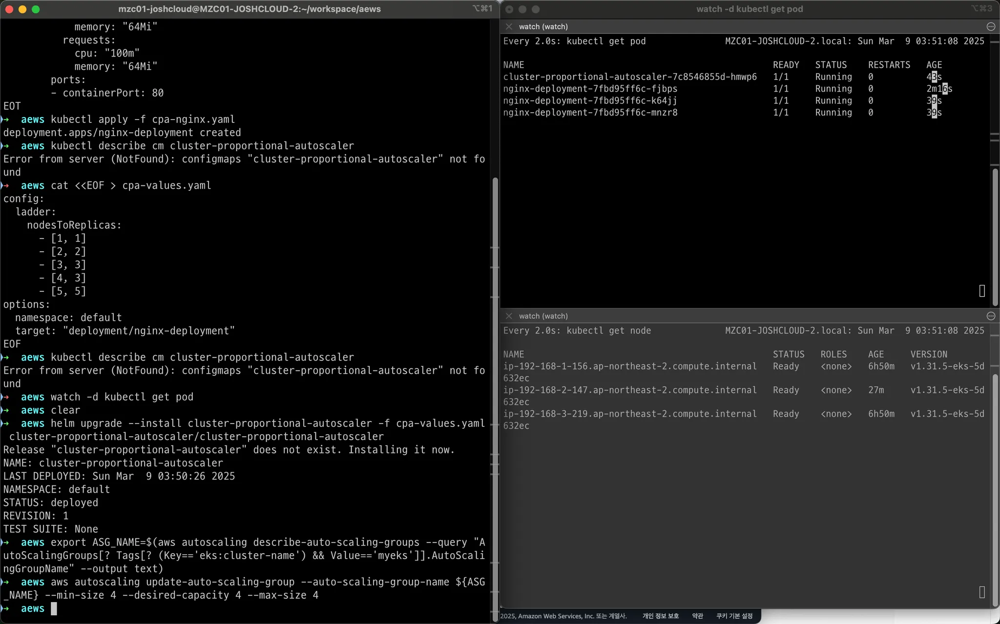Click the right window's third traffic light button
Viewport: 1000px width, 624px height.
(x=536, y=9)
